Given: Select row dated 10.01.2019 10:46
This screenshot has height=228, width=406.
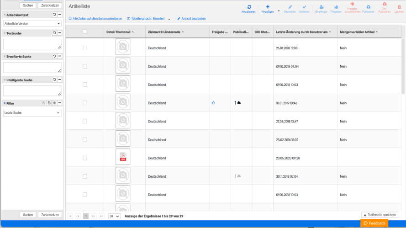Looking at the screenshot, I should click(x=84, y=103).
